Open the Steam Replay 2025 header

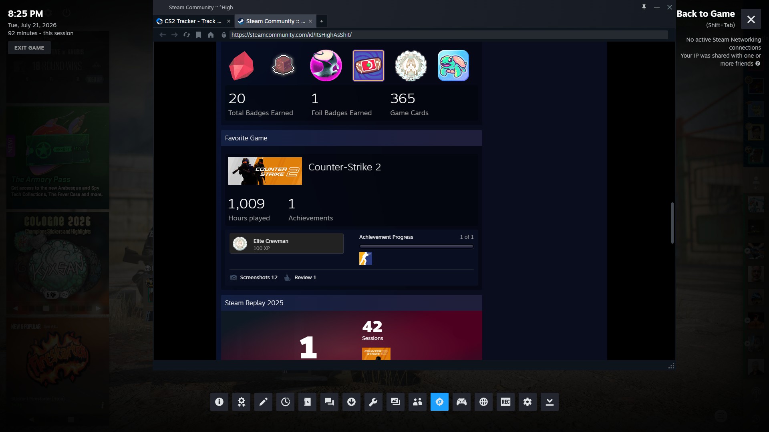click(x=352, y=303)
